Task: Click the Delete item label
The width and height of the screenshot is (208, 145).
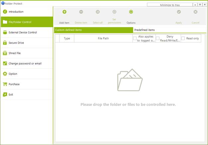Action: pos(81,23)
